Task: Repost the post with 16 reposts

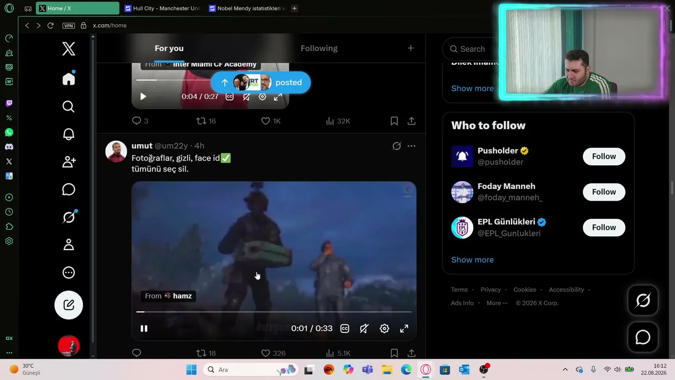Action: pyautogui.click(x=206, y=121)
